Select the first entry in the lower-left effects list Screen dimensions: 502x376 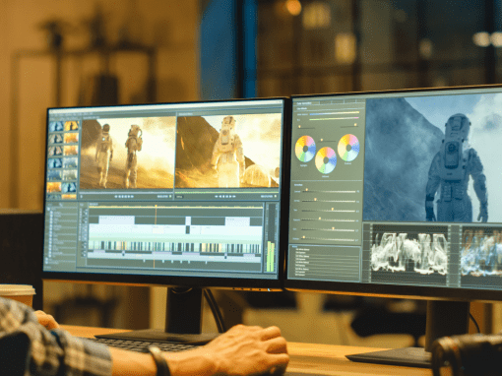pos(302,250)
